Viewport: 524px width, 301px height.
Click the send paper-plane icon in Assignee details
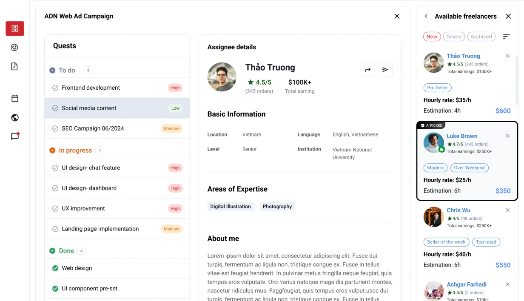click(x=385, y=69)
